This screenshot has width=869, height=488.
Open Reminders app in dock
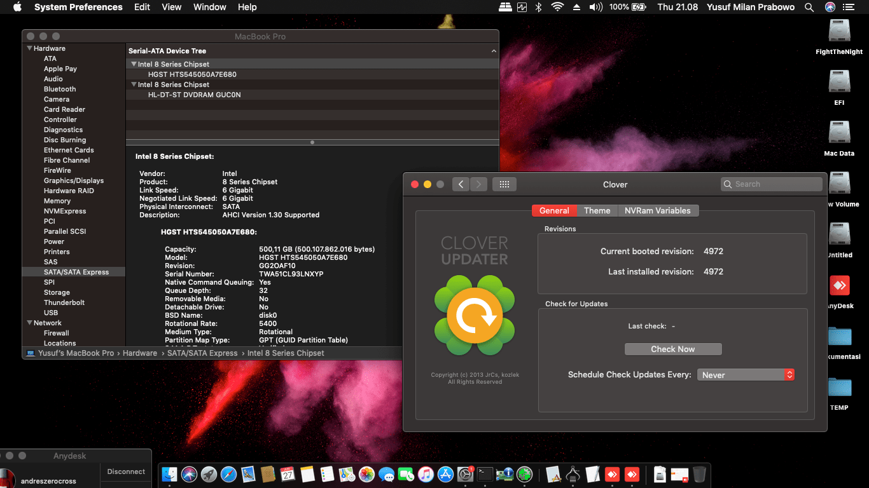328,474
